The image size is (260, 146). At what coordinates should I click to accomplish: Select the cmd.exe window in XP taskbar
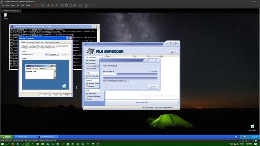[x=47, y=137]
